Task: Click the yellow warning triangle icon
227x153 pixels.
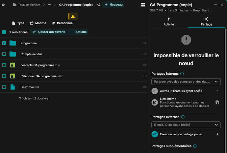Action: (x=73, y=16)
